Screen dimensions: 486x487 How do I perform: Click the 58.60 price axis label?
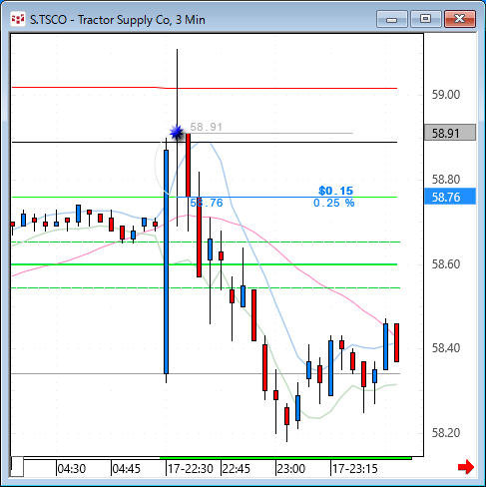[446, 264]
